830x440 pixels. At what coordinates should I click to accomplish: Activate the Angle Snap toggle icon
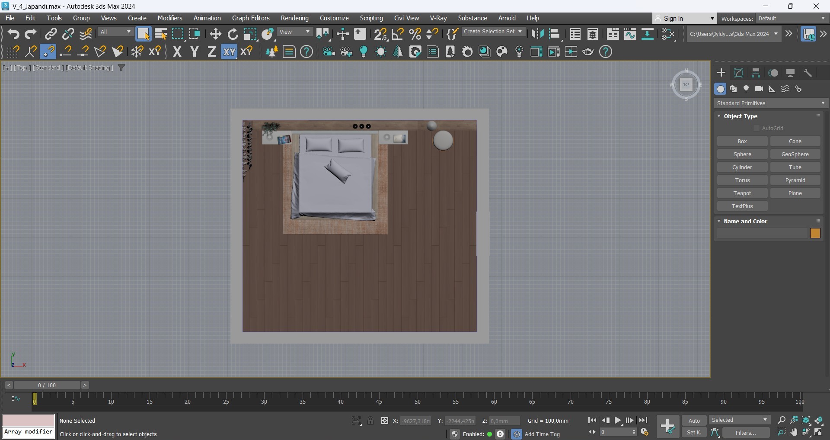click(397, 34)
